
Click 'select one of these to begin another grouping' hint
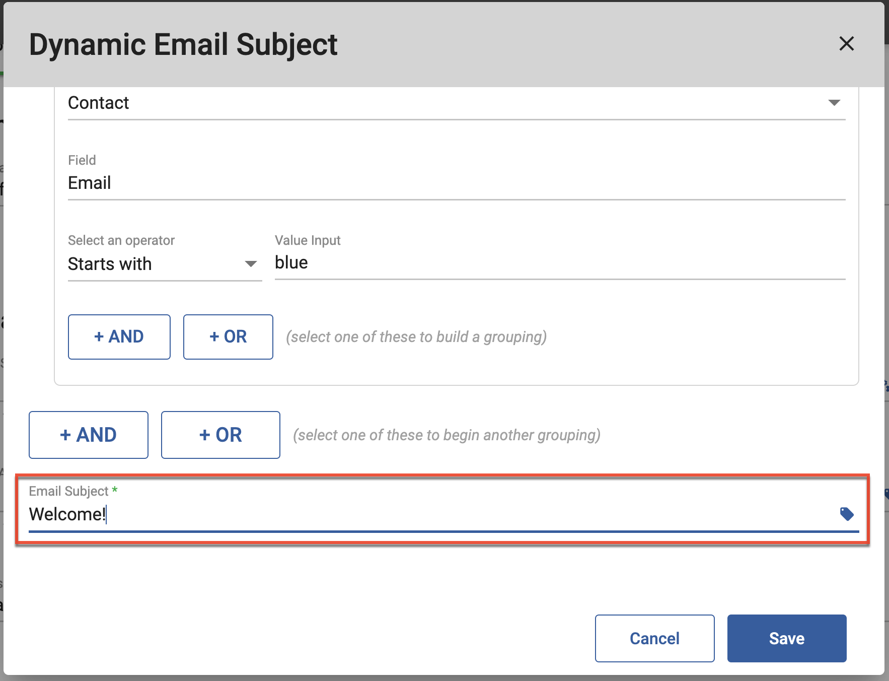447,435
